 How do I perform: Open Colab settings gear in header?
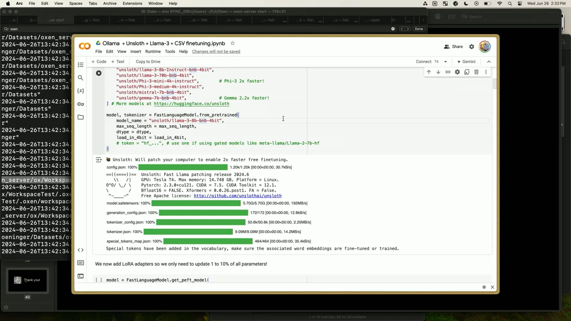coord(472,46)
